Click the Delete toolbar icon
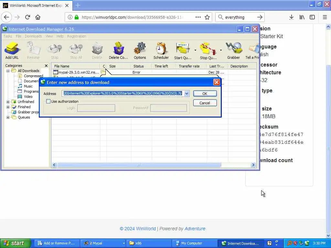This screenshot has height=248, width=331. pyautogui.click(x=97, y=51)
